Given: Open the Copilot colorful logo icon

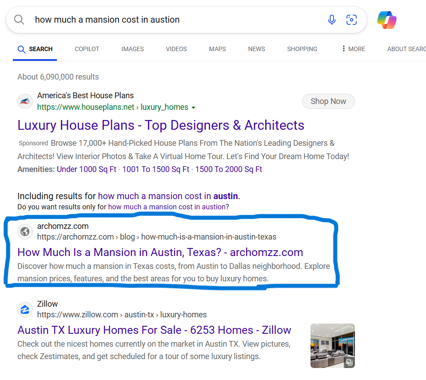Looking at the screenshot, I should 386,20.
